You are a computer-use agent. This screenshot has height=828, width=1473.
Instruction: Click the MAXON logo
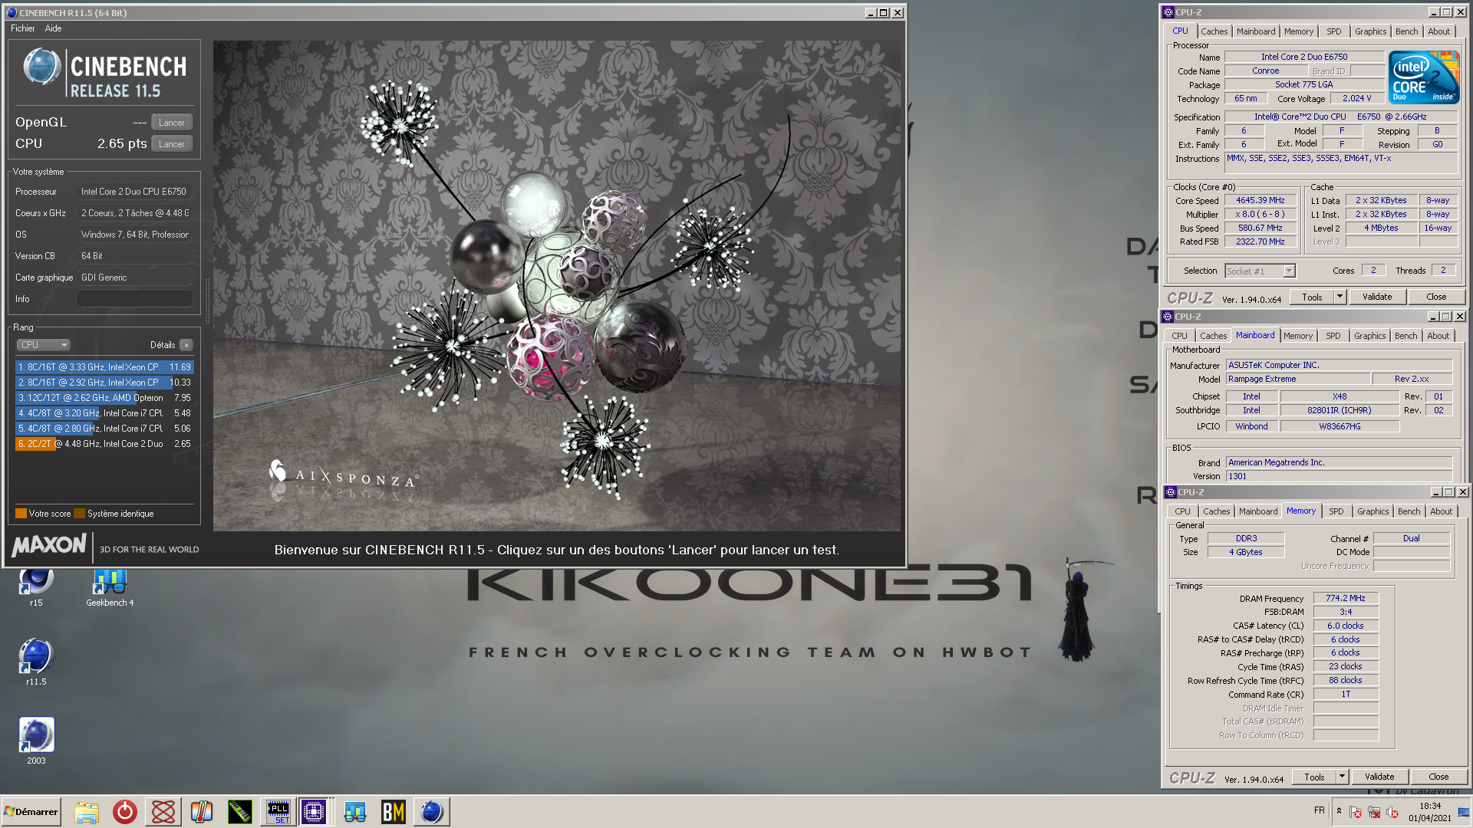[49, 545]
